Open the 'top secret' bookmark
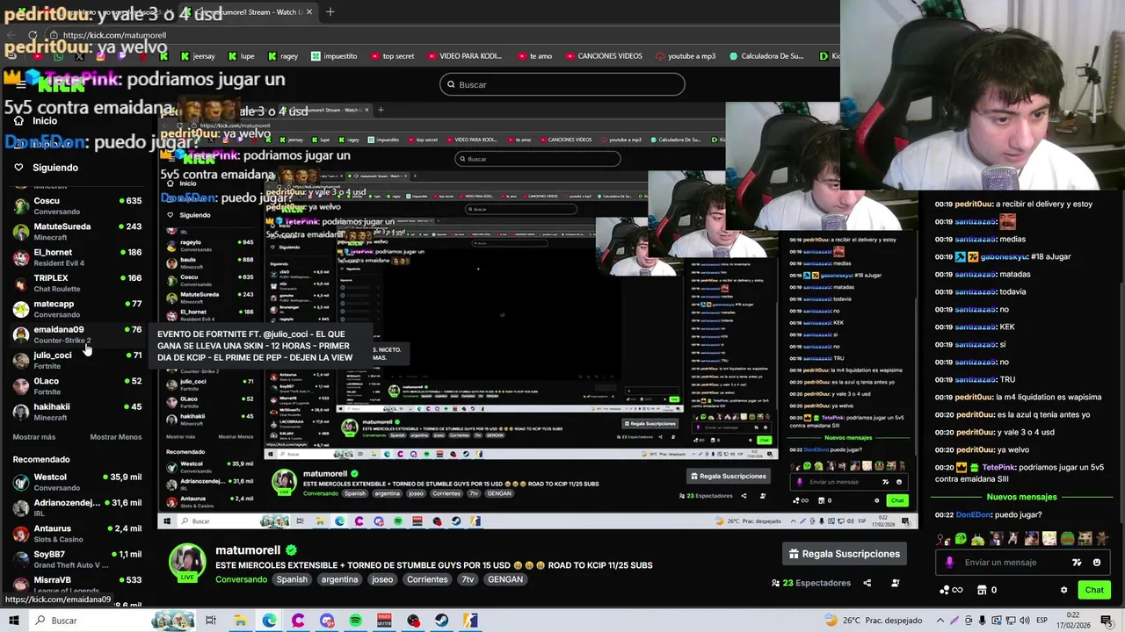The width and height of the screenshot is (1125, 632). (390, 56)
